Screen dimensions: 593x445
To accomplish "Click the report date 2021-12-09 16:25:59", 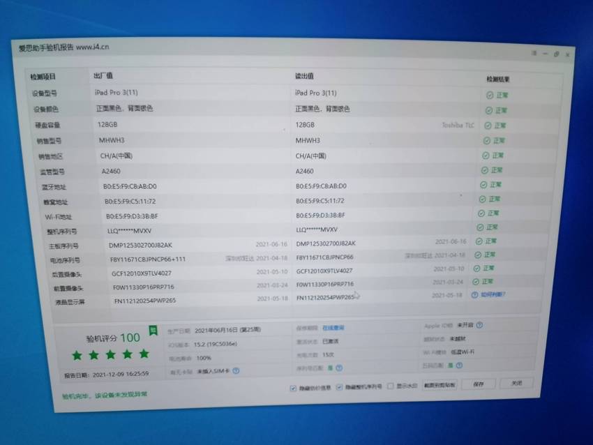I will coord(121,374).
